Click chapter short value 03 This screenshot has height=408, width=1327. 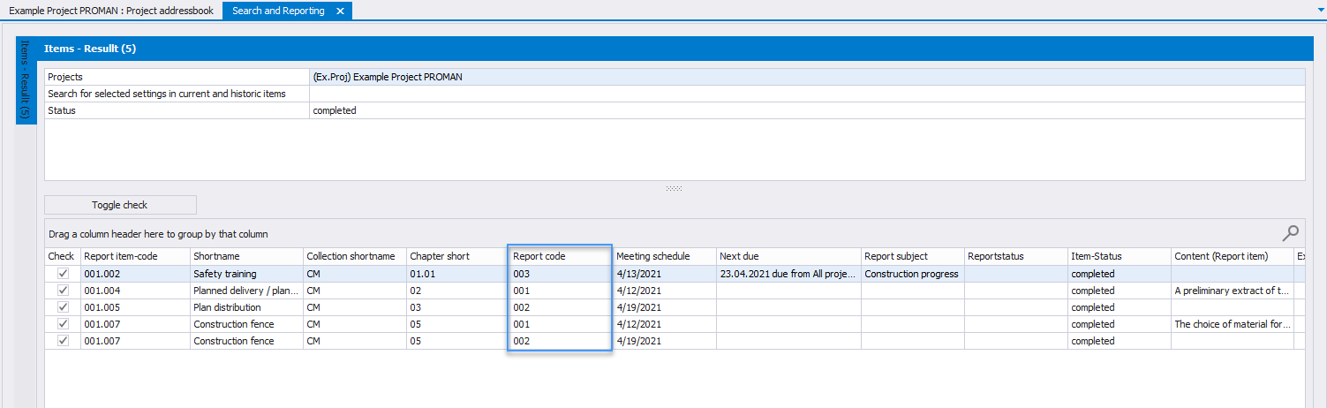pos(457,307)
